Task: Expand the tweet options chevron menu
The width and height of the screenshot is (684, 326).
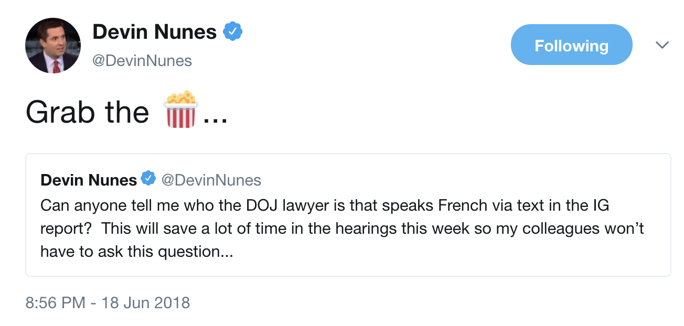Action: pos(662,45)
